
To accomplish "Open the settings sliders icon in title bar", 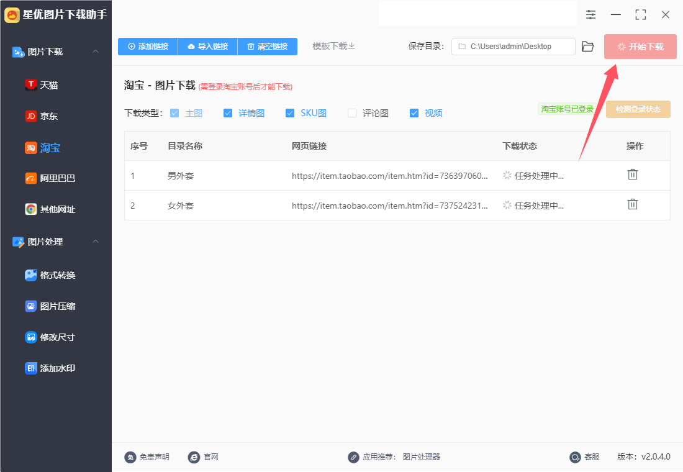I will click(590, 15).
